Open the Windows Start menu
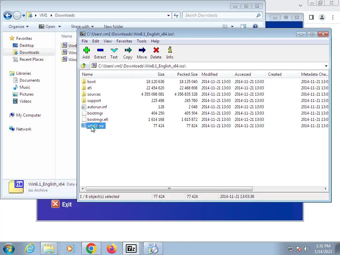Viewport: 340px width, 255px height. coord(9,248)
